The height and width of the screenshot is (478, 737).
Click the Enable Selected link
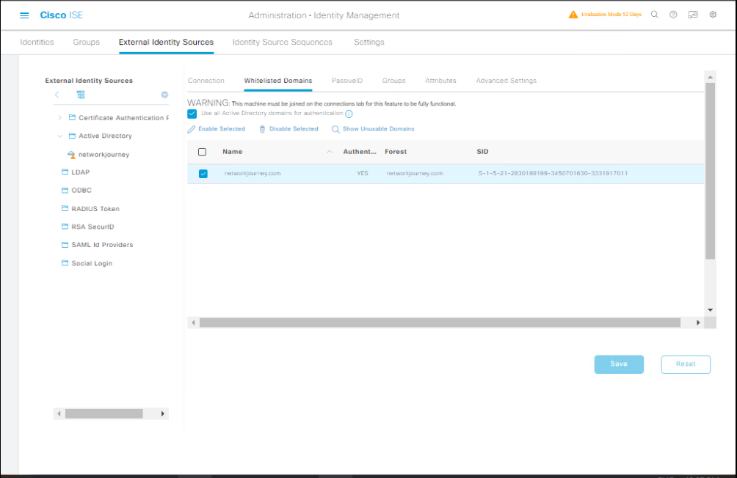pos(222,129)
